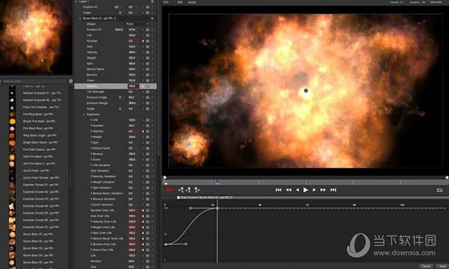
Task: Collapse the Explosion parameter group
Action: click(x=84, y=114)
